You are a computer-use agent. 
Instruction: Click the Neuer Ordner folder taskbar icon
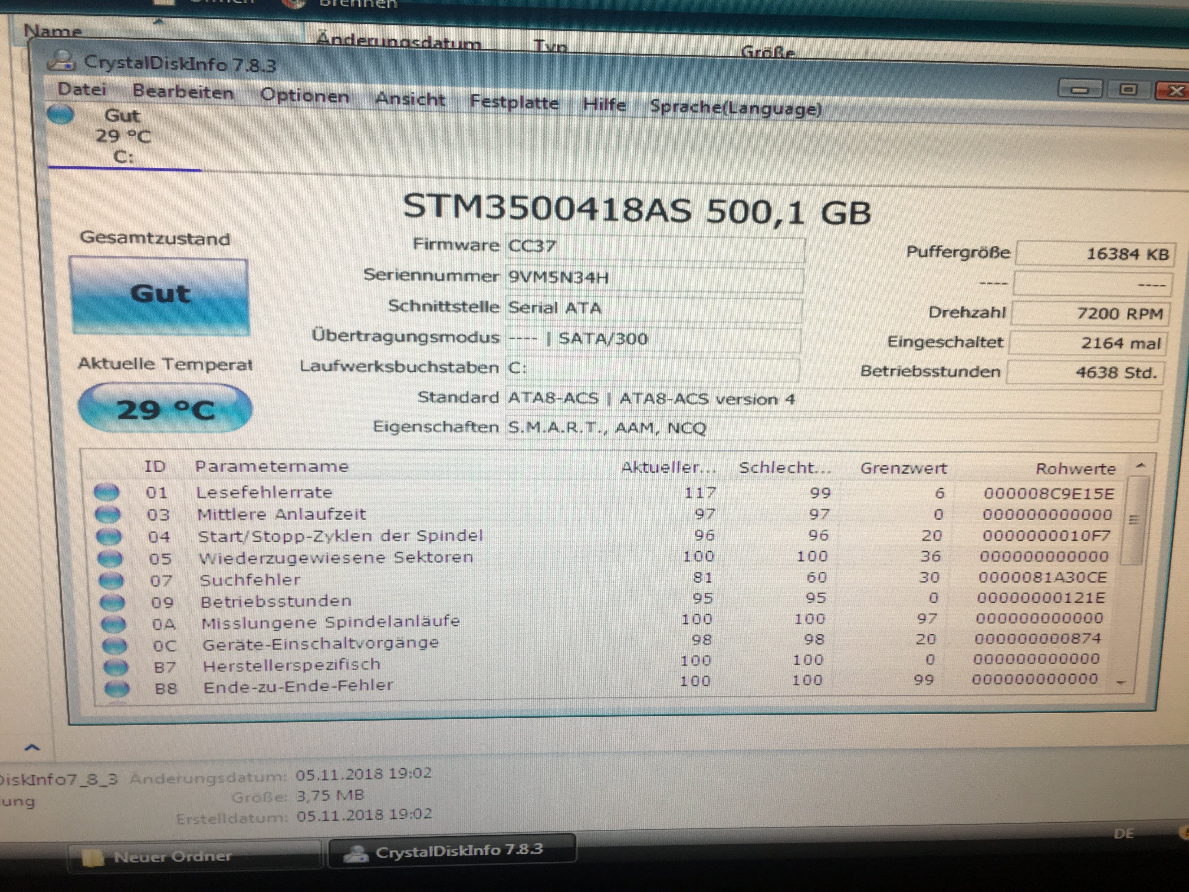coord(93,858)
